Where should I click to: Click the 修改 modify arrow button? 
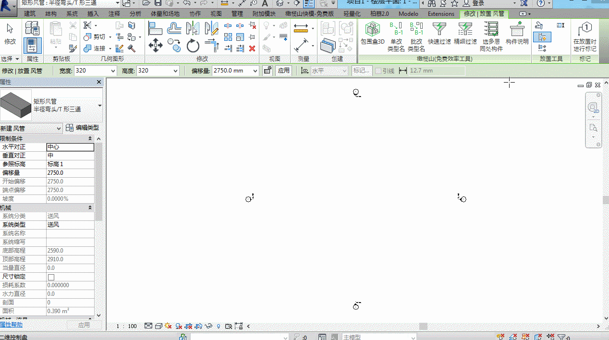point(10,33)
